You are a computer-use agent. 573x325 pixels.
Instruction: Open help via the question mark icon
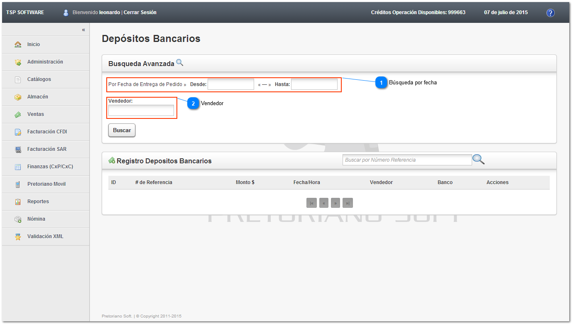click(x=551, y=13)
